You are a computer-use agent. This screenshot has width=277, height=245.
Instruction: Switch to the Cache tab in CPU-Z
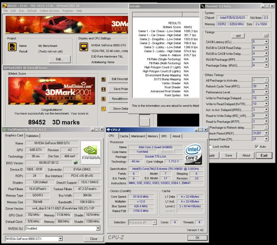[124, 136]
